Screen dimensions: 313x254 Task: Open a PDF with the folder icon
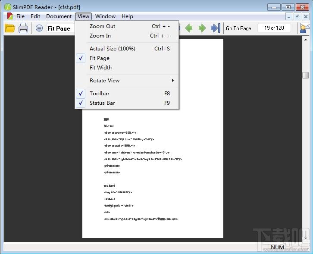(10, 28)
